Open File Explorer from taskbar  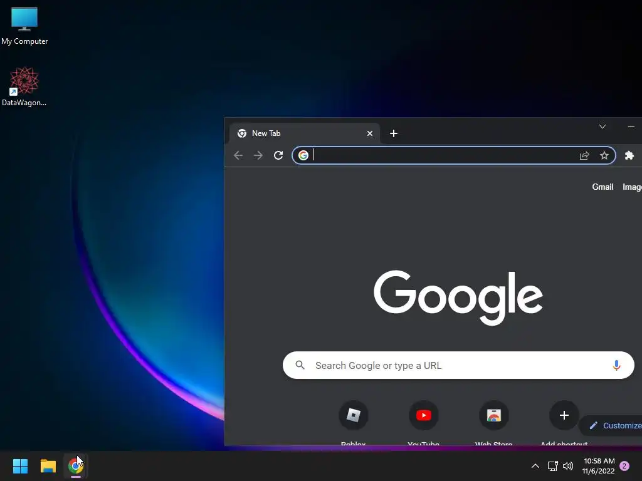(x=48, y=466)
